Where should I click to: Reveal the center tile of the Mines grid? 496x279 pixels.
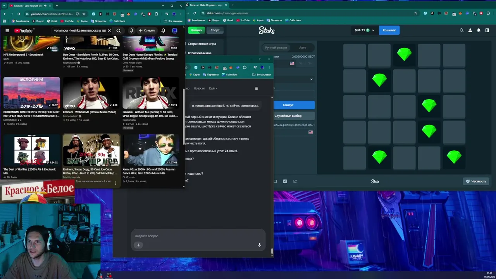[x=404, y=106]
